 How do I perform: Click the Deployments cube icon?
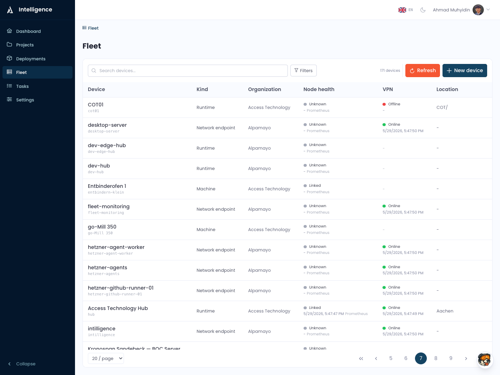(10, 59)
